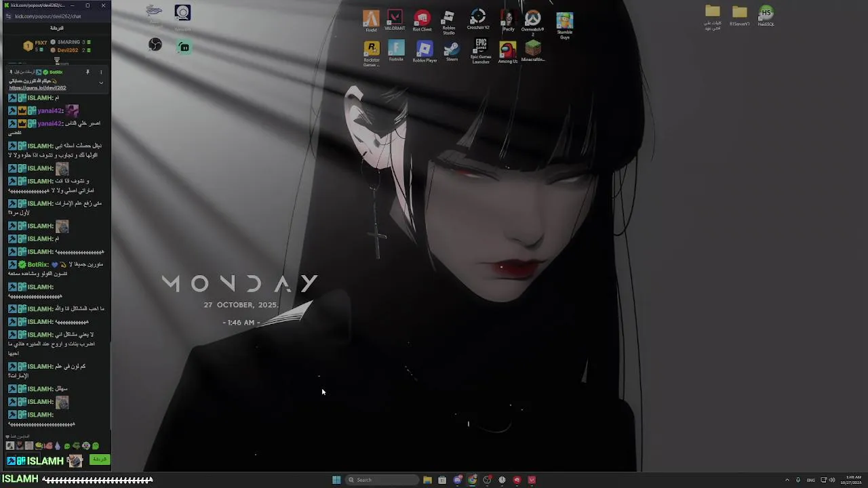868x488 pixels.
Task: Pick the first emote in quick emotes row
Action: tap(9, 446)
